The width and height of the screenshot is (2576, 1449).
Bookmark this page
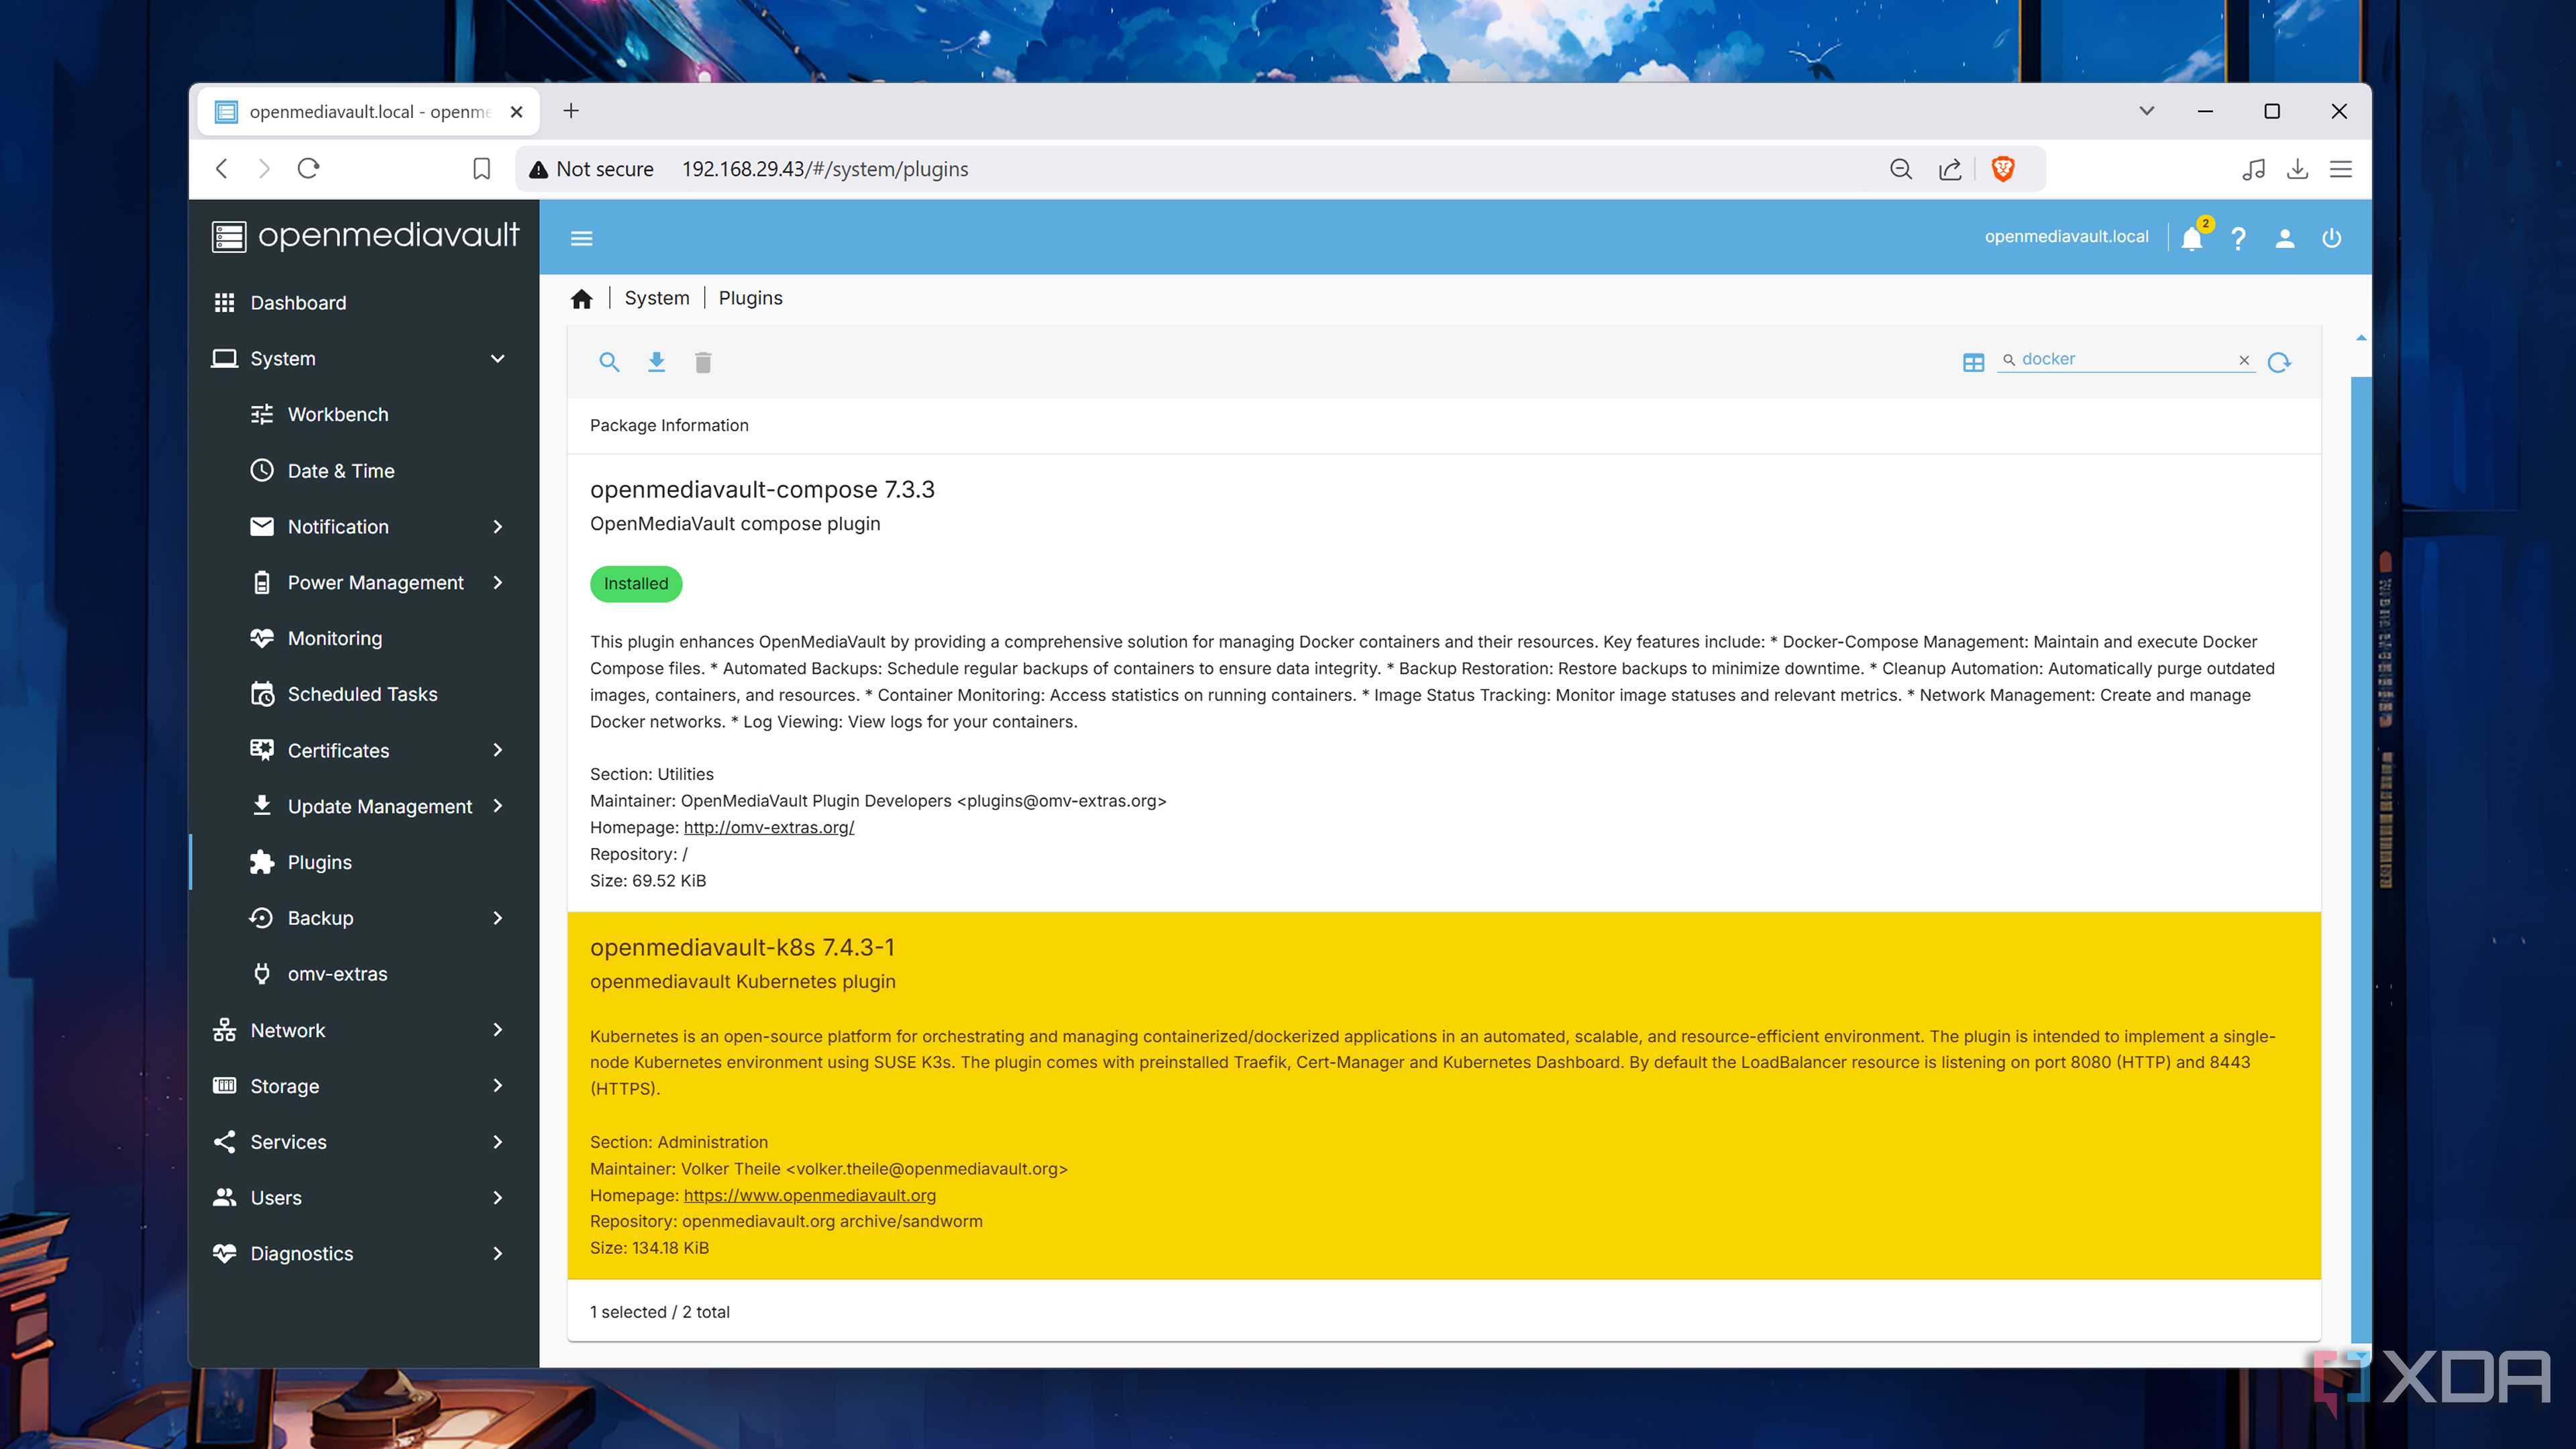click(x=481, y=169)
